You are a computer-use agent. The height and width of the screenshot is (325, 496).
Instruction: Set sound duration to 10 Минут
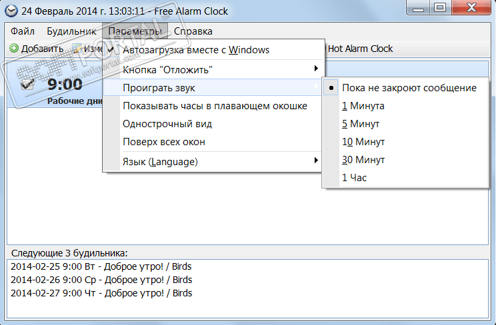pyautogui.click(x=405, y=142)
